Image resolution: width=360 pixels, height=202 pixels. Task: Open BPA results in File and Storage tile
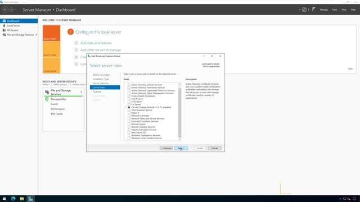(57, 114)
